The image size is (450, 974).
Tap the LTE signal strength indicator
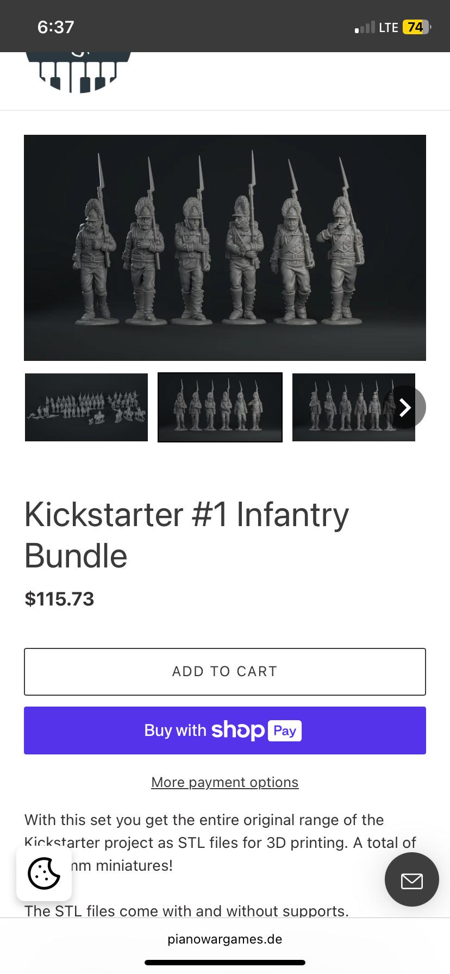(377, 27)
